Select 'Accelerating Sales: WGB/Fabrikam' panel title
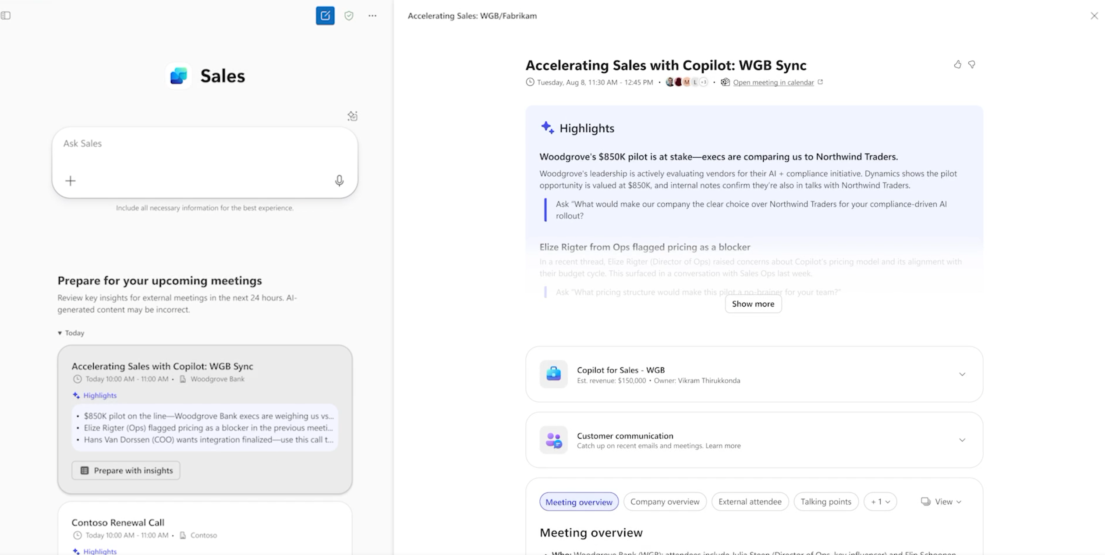 (472, 16)
